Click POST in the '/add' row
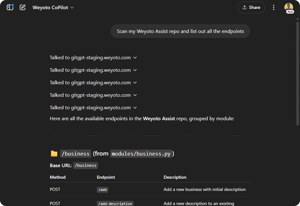This screenshot has height=206, width=300. [55, 189]
